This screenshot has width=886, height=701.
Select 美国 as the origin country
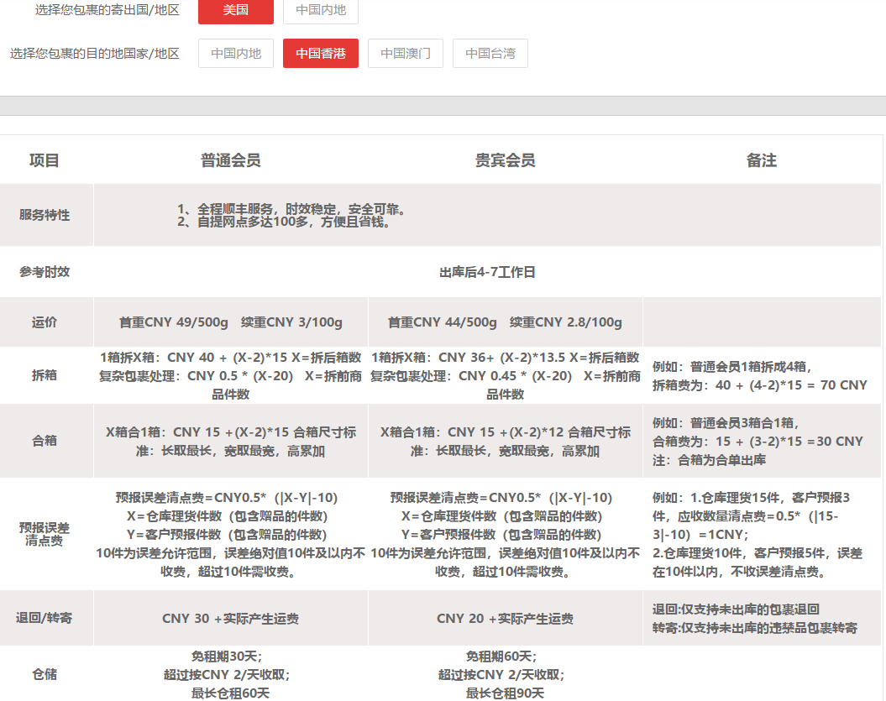pos(235,10)
